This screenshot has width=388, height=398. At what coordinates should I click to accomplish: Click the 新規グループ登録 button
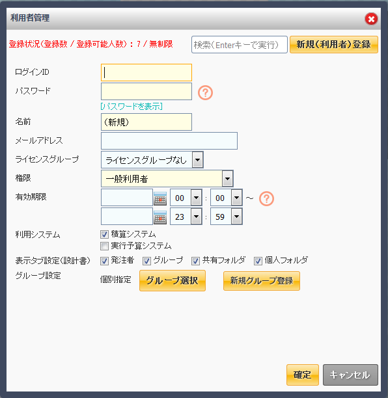(262, 281)
